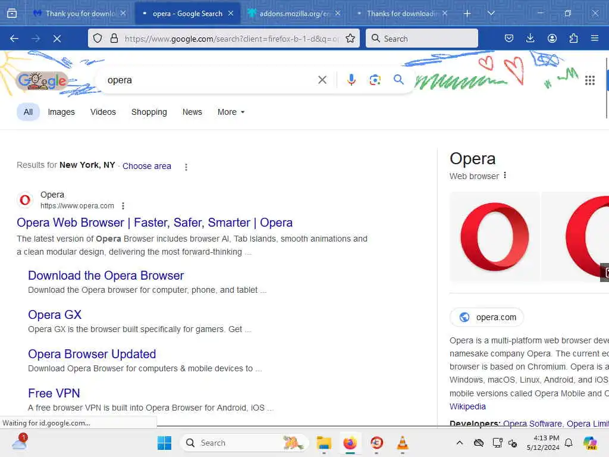Open the Firefox hamburger menu
Image resolution: width=609 pixels, height=457 pixels.
[594, 38]
